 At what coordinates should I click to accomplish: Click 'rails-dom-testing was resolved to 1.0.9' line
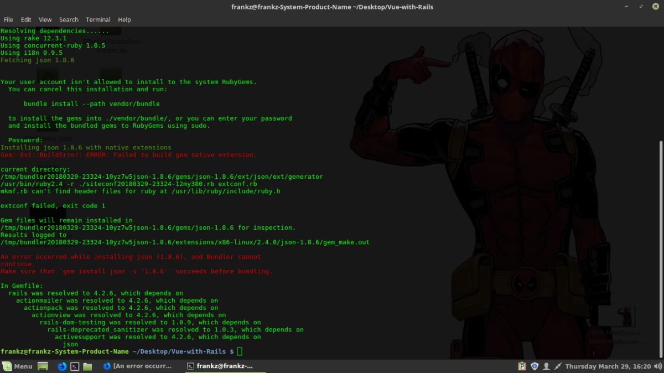point(150,322)
